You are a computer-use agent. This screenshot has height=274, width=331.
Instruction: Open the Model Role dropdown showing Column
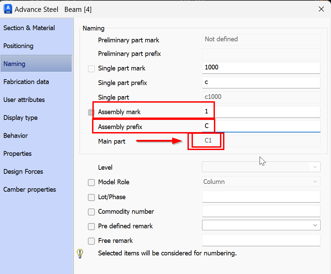315,182
